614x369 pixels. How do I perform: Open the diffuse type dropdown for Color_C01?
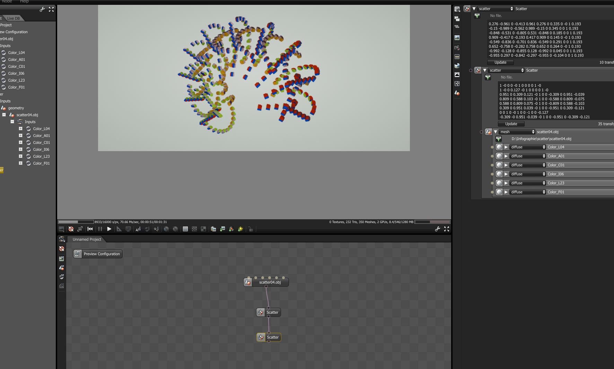pos(527,165)
